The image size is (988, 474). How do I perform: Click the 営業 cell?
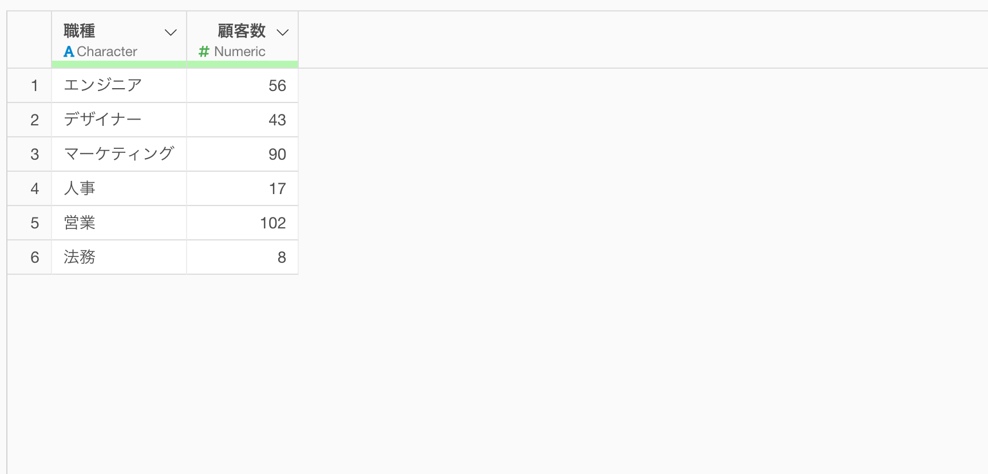coord(119,223)
